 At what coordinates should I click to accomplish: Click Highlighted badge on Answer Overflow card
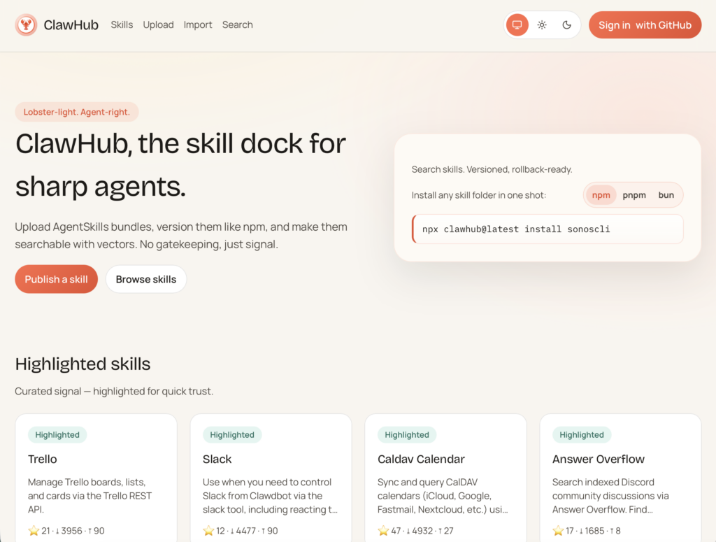tap(582, 435)
